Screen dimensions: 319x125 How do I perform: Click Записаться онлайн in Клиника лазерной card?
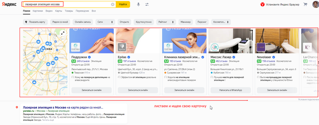pos(184,90)
